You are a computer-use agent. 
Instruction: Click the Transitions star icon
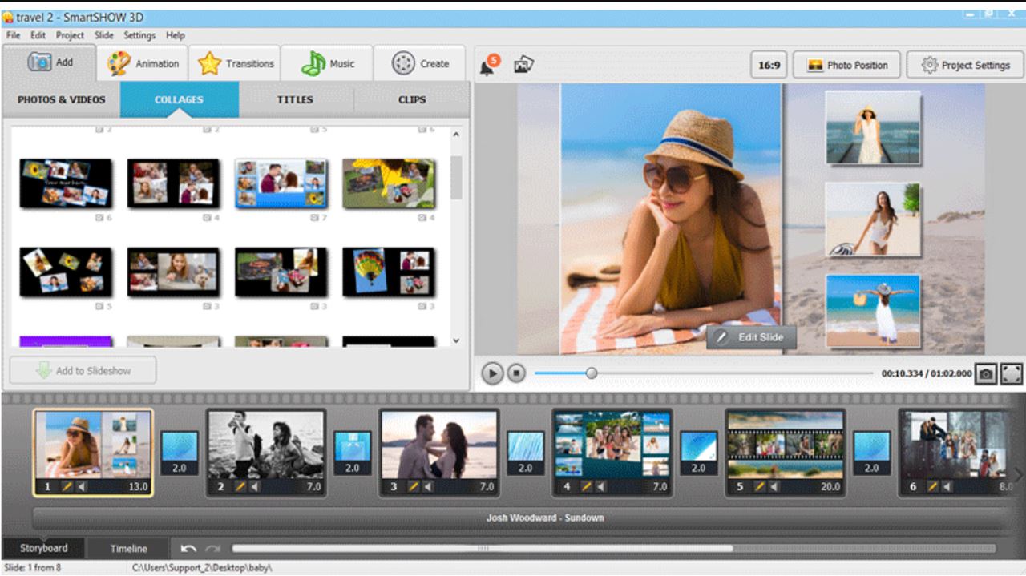click(x=209, y=63)
